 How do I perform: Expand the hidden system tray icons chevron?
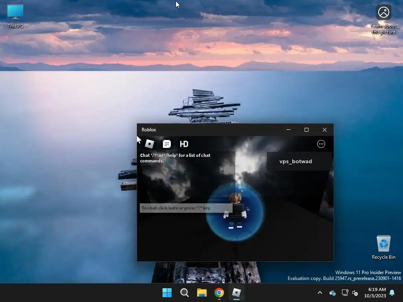[320, 293]
